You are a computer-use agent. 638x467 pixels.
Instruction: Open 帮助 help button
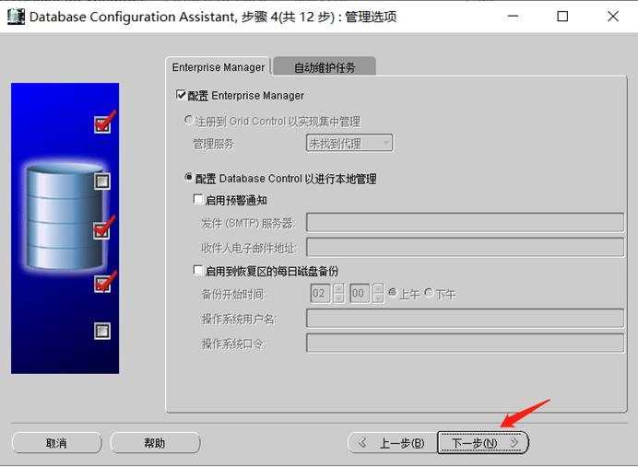pyautogui.click(x=155, y=443)
